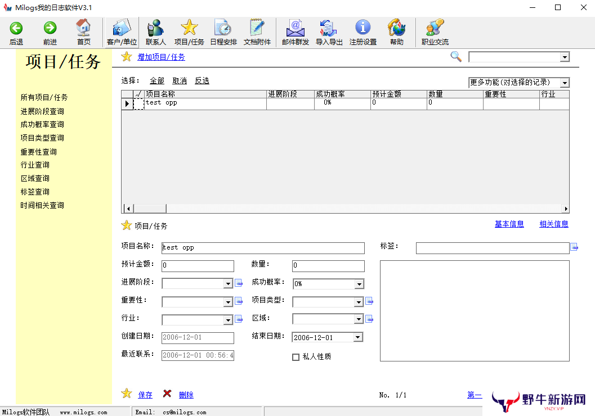
Task: Select the 项目/任务 star toolbar icon
Action: (189, 28)
